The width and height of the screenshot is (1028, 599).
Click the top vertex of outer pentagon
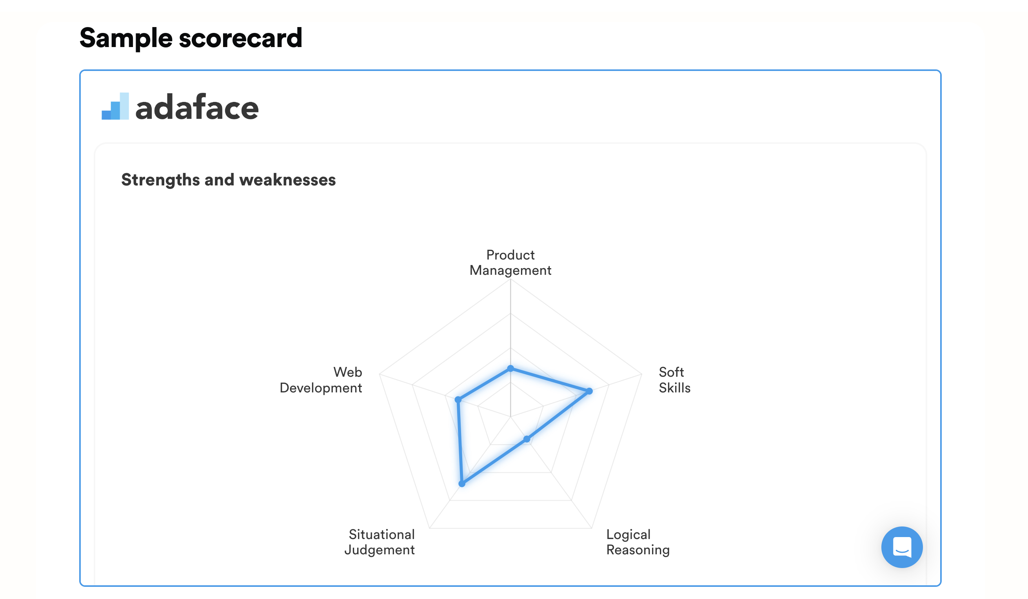tap(510, 279)
